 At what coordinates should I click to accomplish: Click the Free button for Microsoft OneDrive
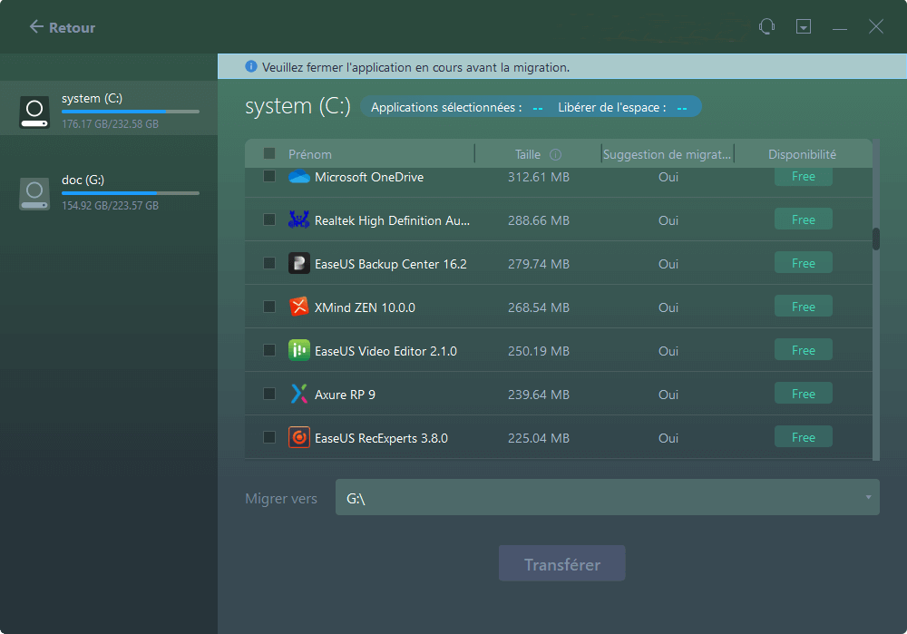[x=804, y=177]
